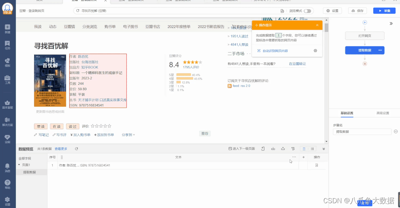The width and height of the screenshot is (400, 208).
Task: Open the 分类浏览 nav menu item
Action: coord(90,27)
